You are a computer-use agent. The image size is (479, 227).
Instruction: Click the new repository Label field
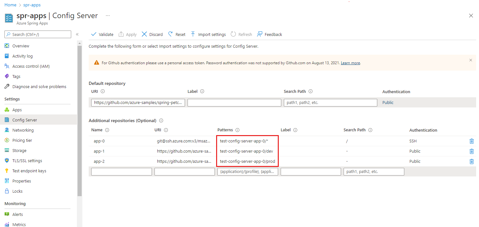(x=311, y=172)
